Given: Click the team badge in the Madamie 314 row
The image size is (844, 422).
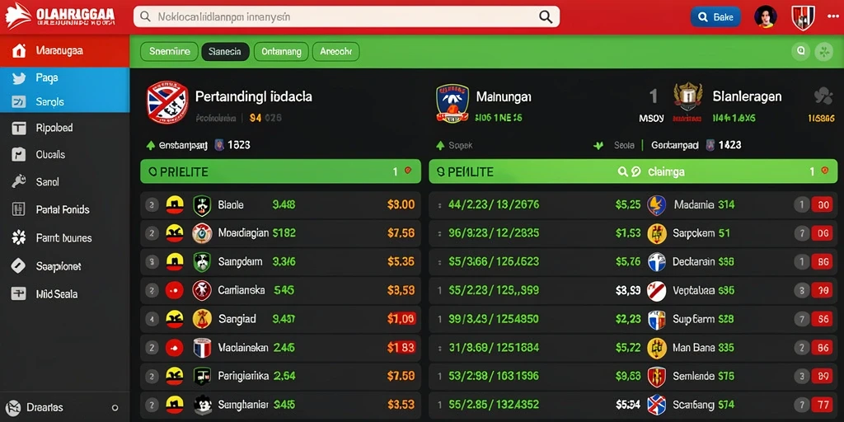Looking at the screenshot, I should point(657,205).
